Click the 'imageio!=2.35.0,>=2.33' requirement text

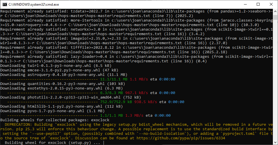pos(96,39)
